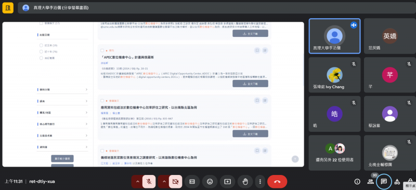Click the presenter avatar in the top banner
The width and height of the screenshot is (416, 190).
(25, 8)
